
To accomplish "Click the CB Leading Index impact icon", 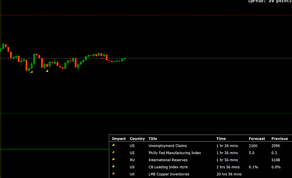I will point(113,166).
